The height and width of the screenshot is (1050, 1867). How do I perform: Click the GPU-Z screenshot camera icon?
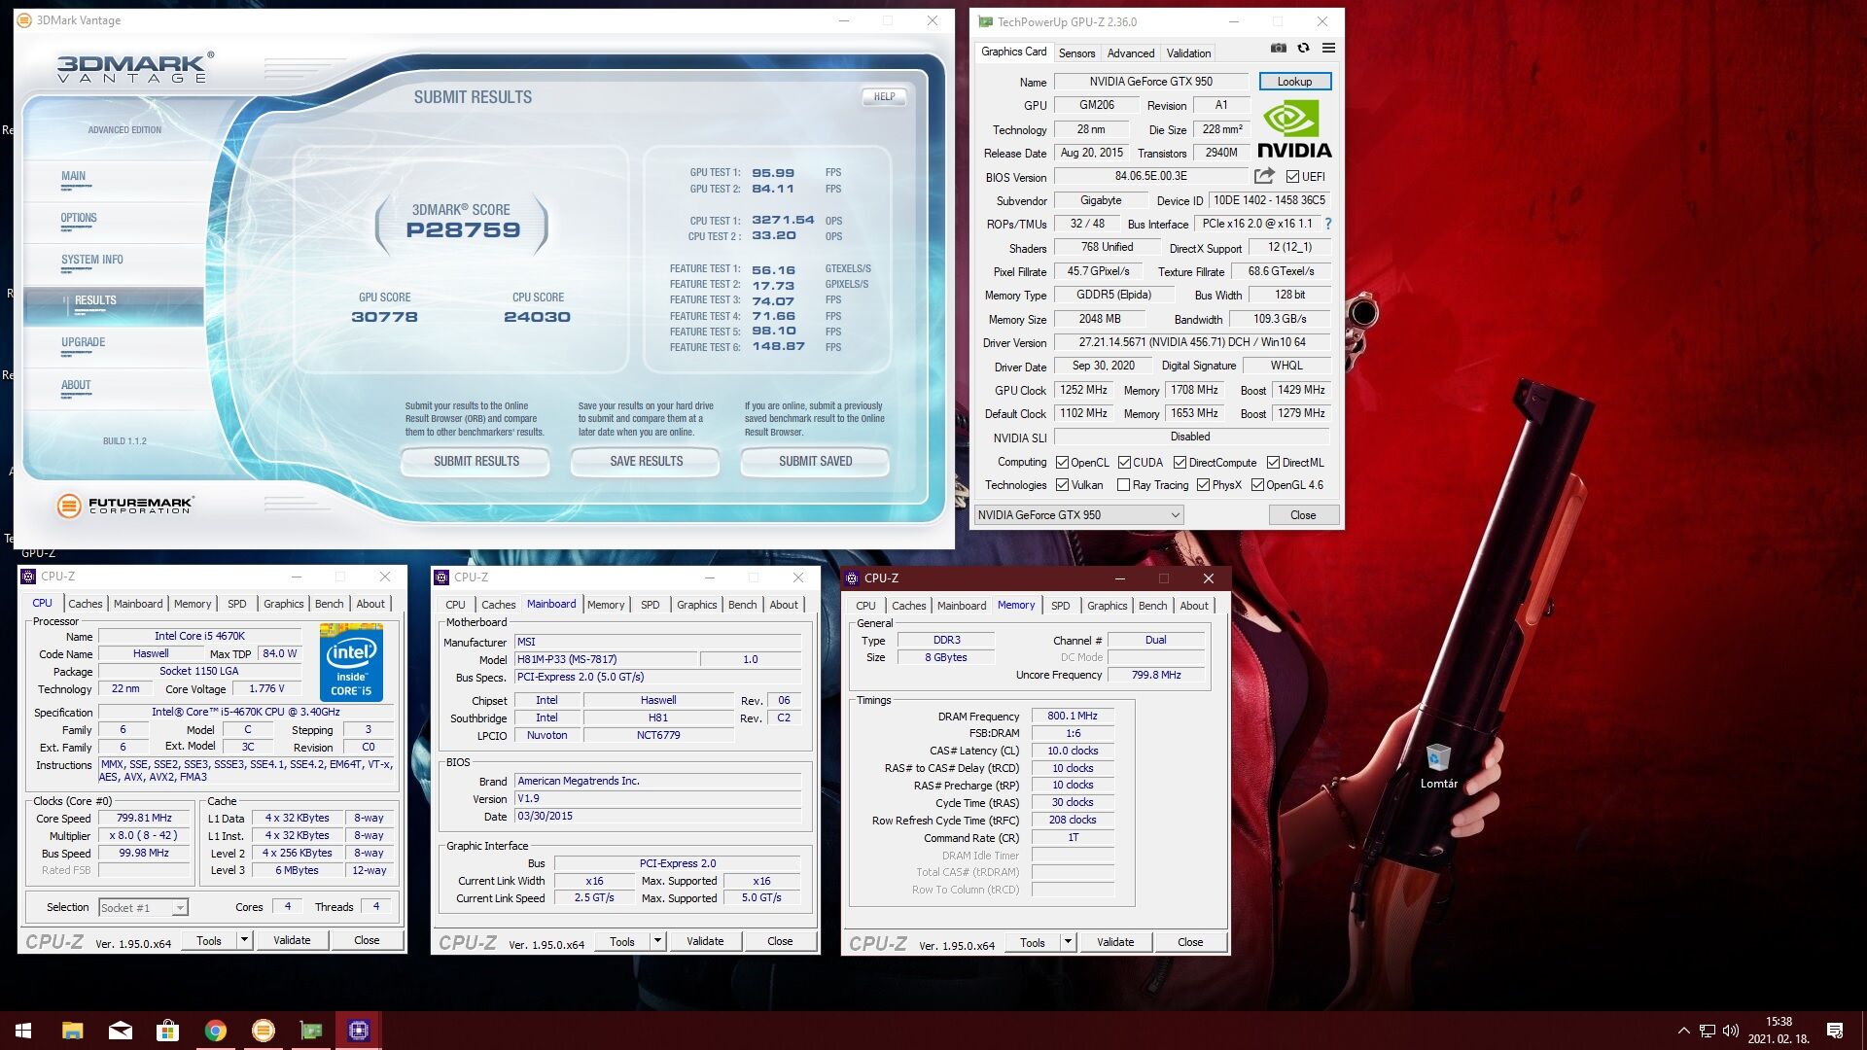(1279, 48)
